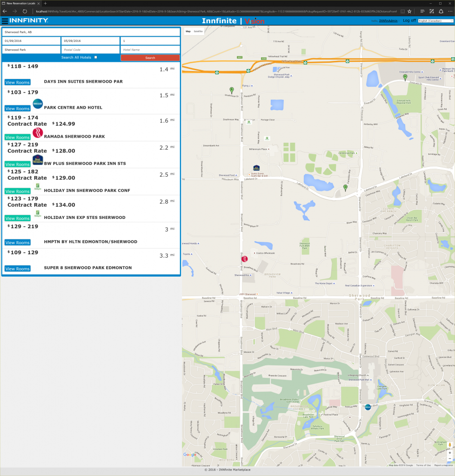This screenshot has height=476, width=455.
Task: View rooms for Days Inn Suites Sherwood
Action: tap(18, 83)
